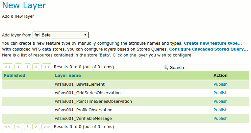Publish the wfsns001_BsWfsElement layer
Image resolution: width=251 pixels, height=133 pixels.
point(220,84)
